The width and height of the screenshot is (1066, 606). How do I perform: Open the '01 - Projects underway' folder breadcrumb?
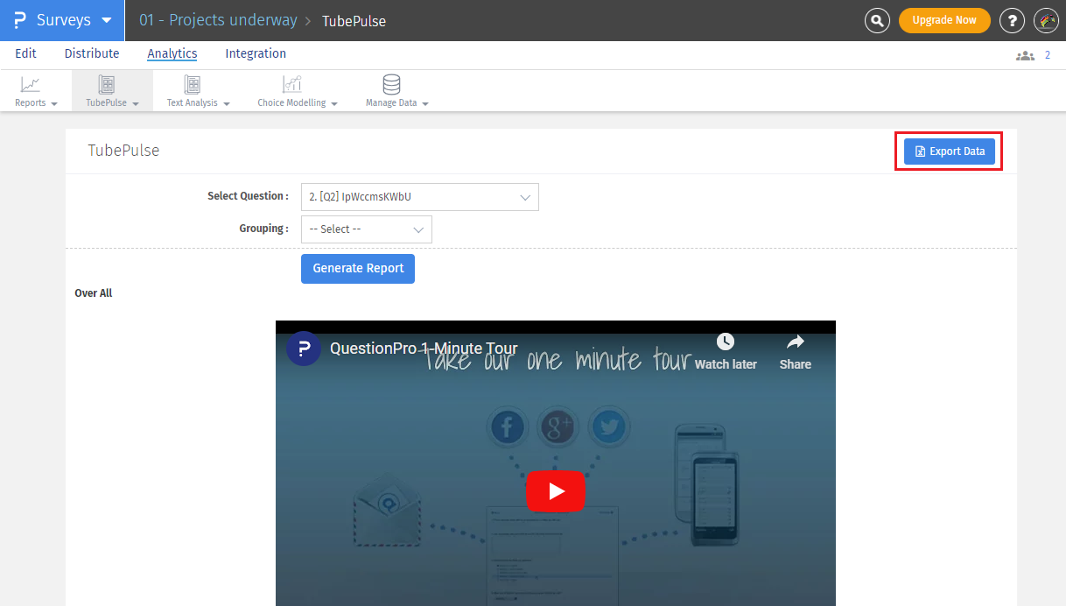click(218, 20)
